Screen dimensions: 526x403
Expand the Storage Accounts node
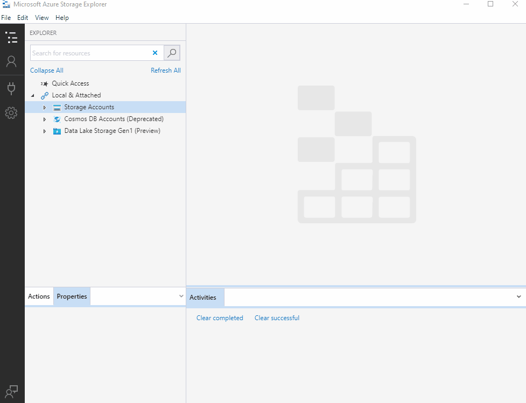tap(45, 107)
